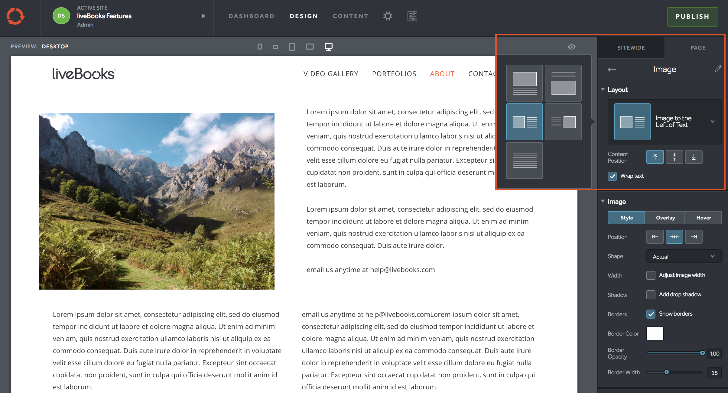
Task: Click the back arrow beside Image title
Action: pyautogui.click(x=612, y=70)
